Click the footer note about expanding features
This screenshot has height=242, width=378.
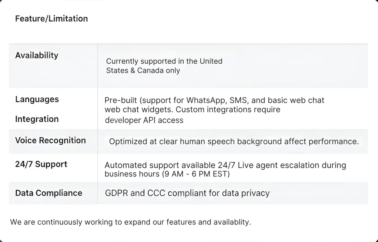(130, 222)
